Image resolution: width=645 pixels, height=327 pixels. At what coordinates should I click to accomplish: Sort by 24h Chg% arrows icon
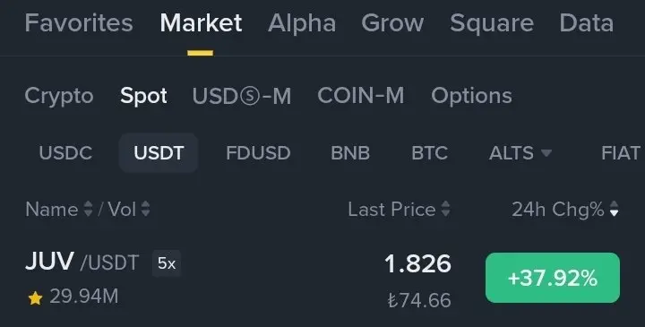tap(615, 209)
